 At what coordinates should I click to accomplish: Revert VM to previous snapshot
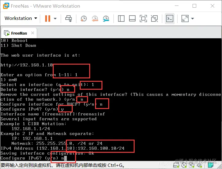click(95, 19)
